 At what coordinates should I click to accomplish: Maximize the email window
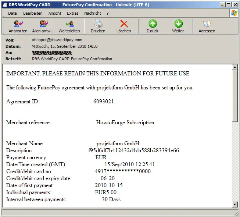228,5
